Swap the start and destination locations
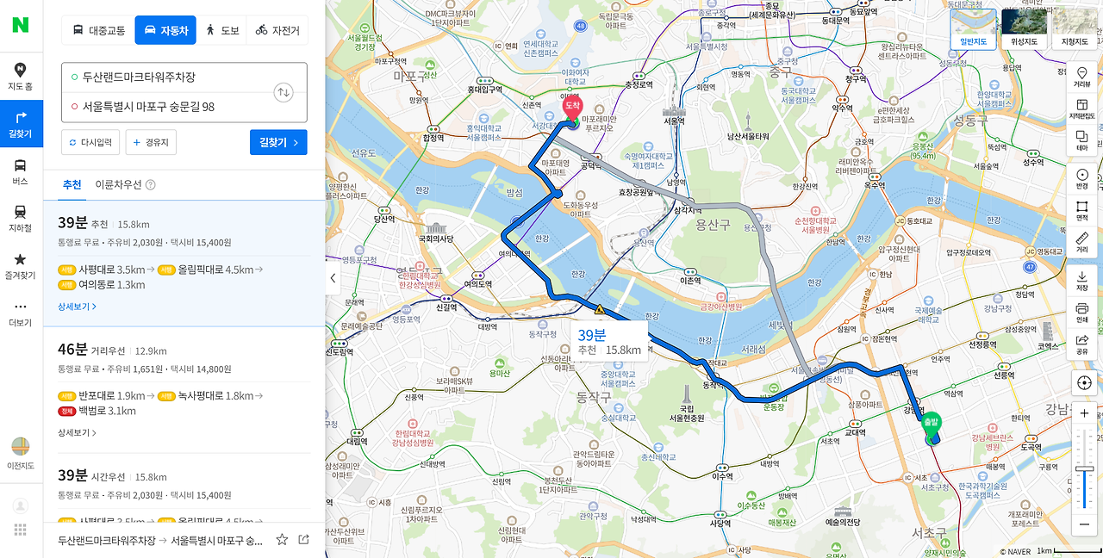Image resolution: width=1103 pixels, height=558 pixels. click(x=284, y=92)
